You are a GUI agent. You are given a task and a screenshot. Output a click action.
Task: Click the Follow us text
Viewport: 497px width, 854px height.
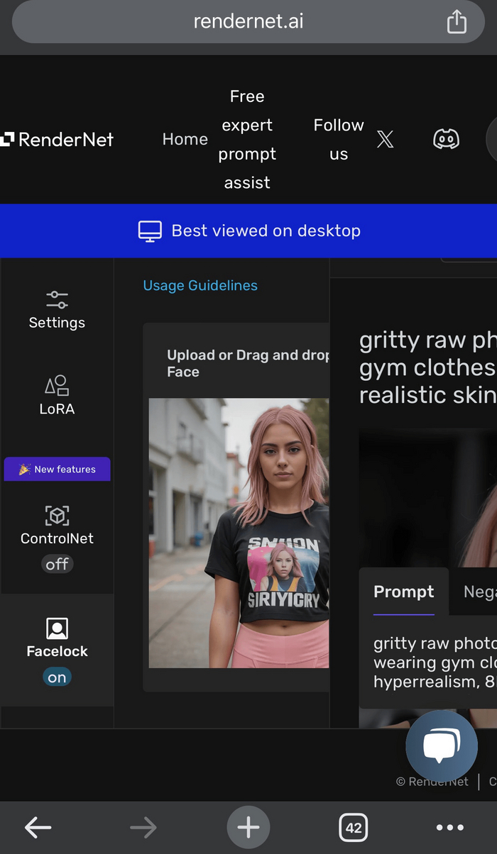pyautogui.click(x=339, y=140)
